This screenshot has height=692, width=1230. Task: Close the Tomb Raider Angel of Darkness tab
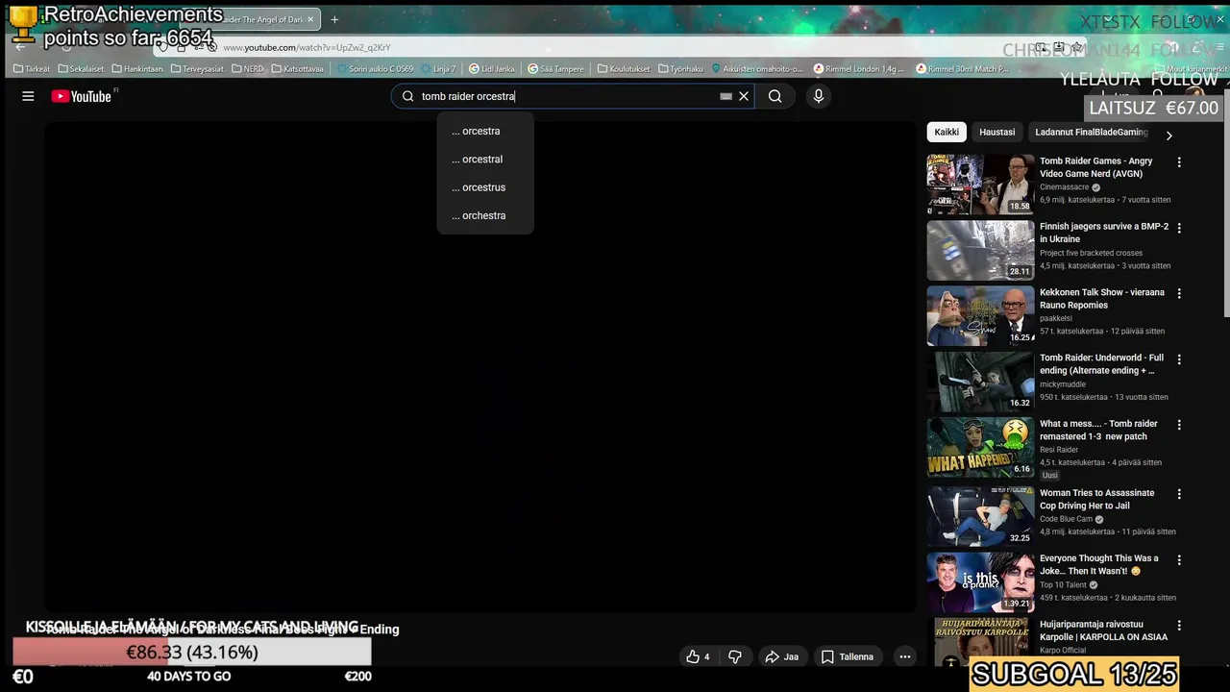click(310, 19)
